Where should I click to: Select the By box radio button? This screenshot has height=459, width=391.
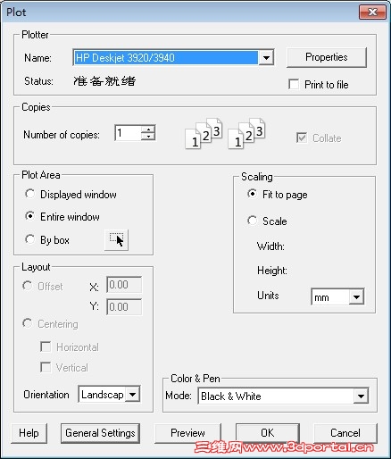[x=29, y=239]
